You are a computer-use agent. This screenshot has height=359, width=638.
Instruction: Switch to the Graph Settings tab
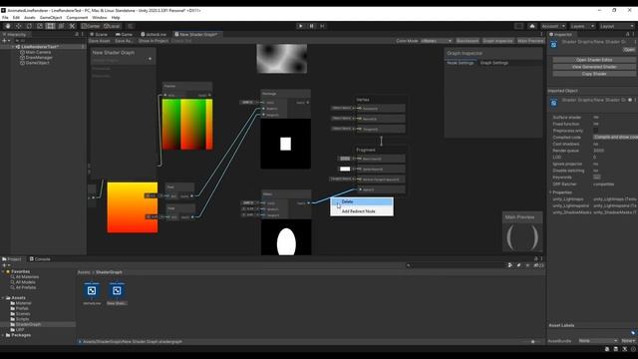494,63
